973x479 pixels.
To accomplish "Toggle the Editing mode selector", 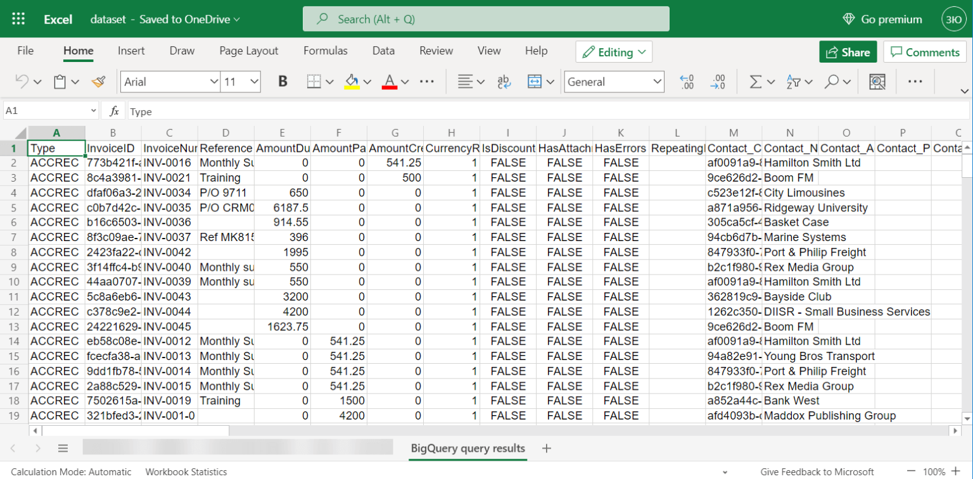I will [x=613, y=52].
